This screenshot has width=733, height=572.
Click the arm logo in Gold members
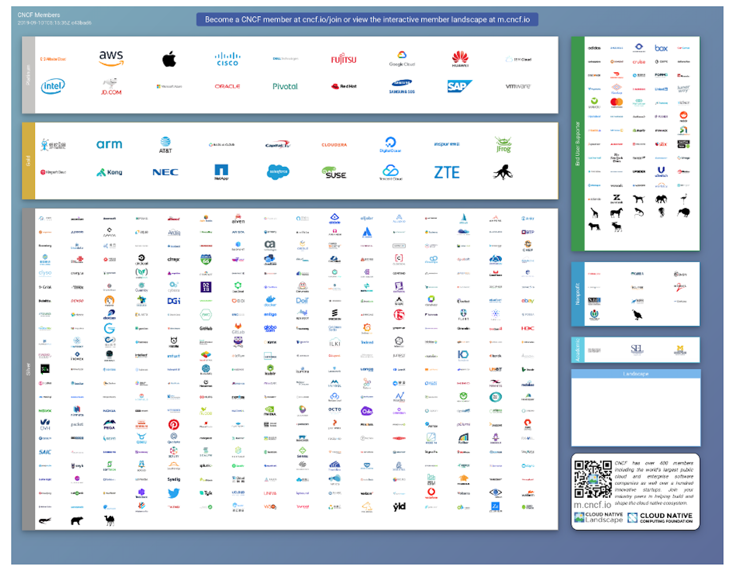tap(109, 145)
